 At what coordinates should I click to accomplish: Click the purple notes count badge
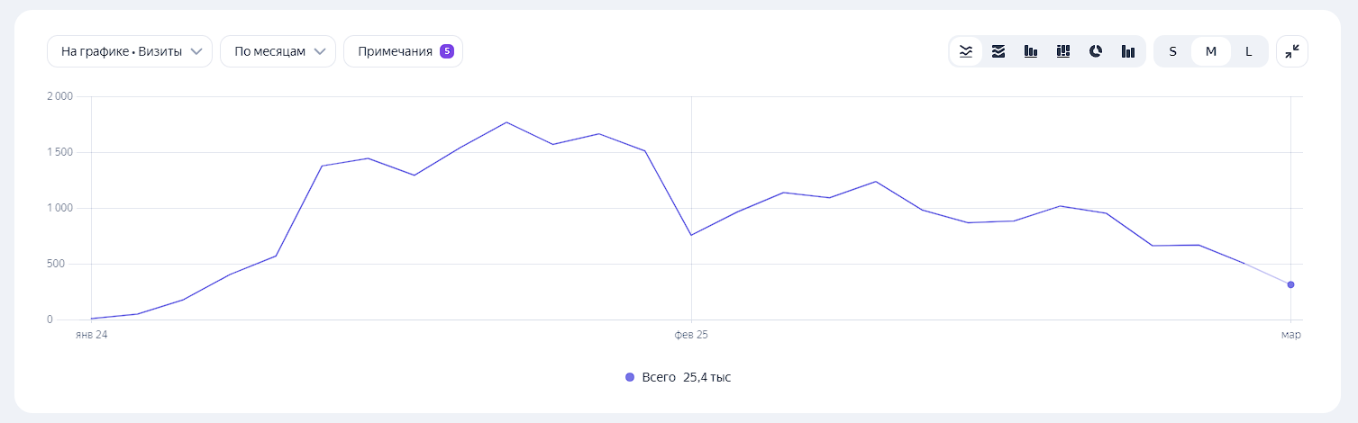click(446, 51)
